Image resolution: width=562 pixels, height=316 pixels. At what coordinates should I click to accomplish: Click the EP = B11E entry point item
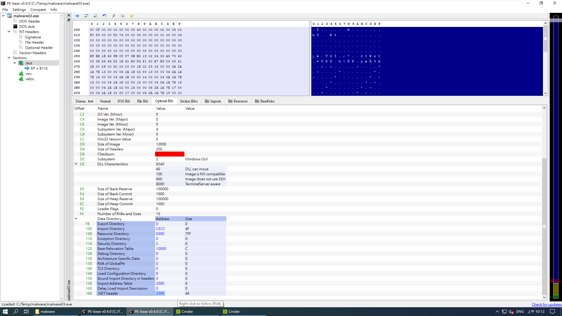pyautogui.click(x=39, y=68)
